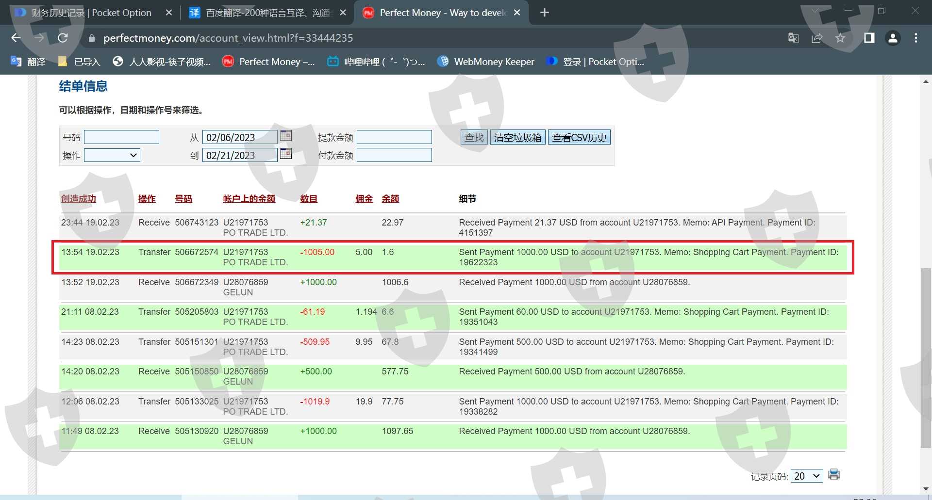This screenshot has height=500, width=932.
Task: Bookmark this page with the star icon
Action: [840, 38]
